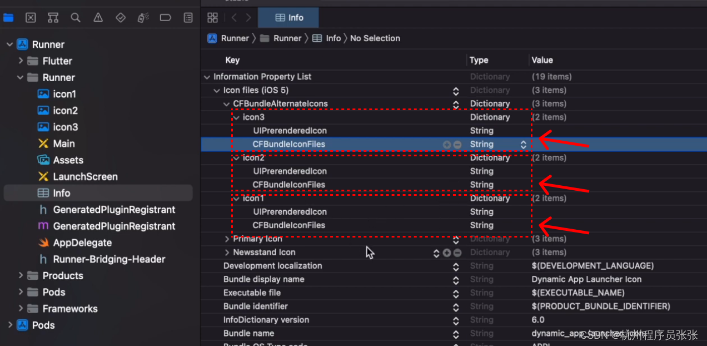Open the Assets catalog
Screen dimensions: 707x346
60,160
